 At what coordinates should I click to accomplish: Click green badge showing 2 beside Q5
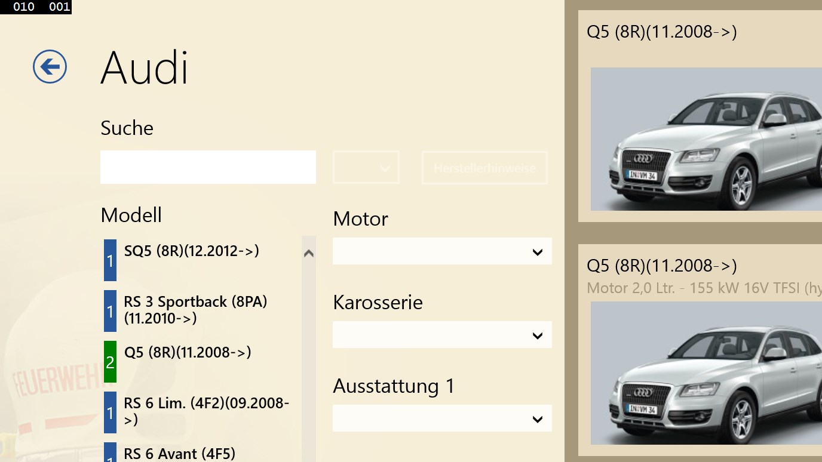[x=110, y=362]
